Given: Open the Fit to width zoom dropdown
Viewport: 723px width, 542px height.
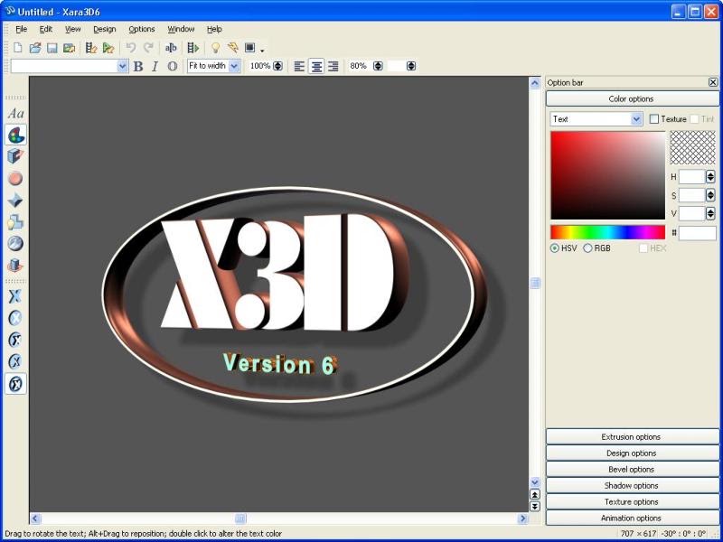Looking at the screenshot, I should [213, 66].
